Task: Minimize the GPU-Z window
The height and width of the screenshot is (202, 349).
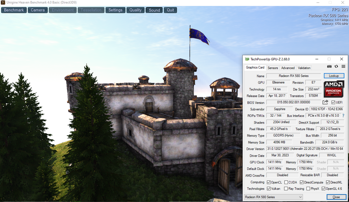Action: 316,59
